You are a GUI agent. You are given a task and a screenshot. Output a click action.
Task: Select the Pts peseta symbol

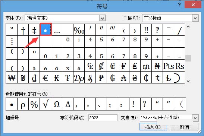(x=169, y=66)
